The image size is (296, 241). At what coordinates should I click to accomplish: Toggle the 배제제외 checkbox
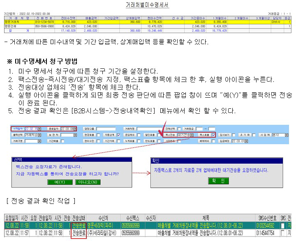[x=213, y=141]
